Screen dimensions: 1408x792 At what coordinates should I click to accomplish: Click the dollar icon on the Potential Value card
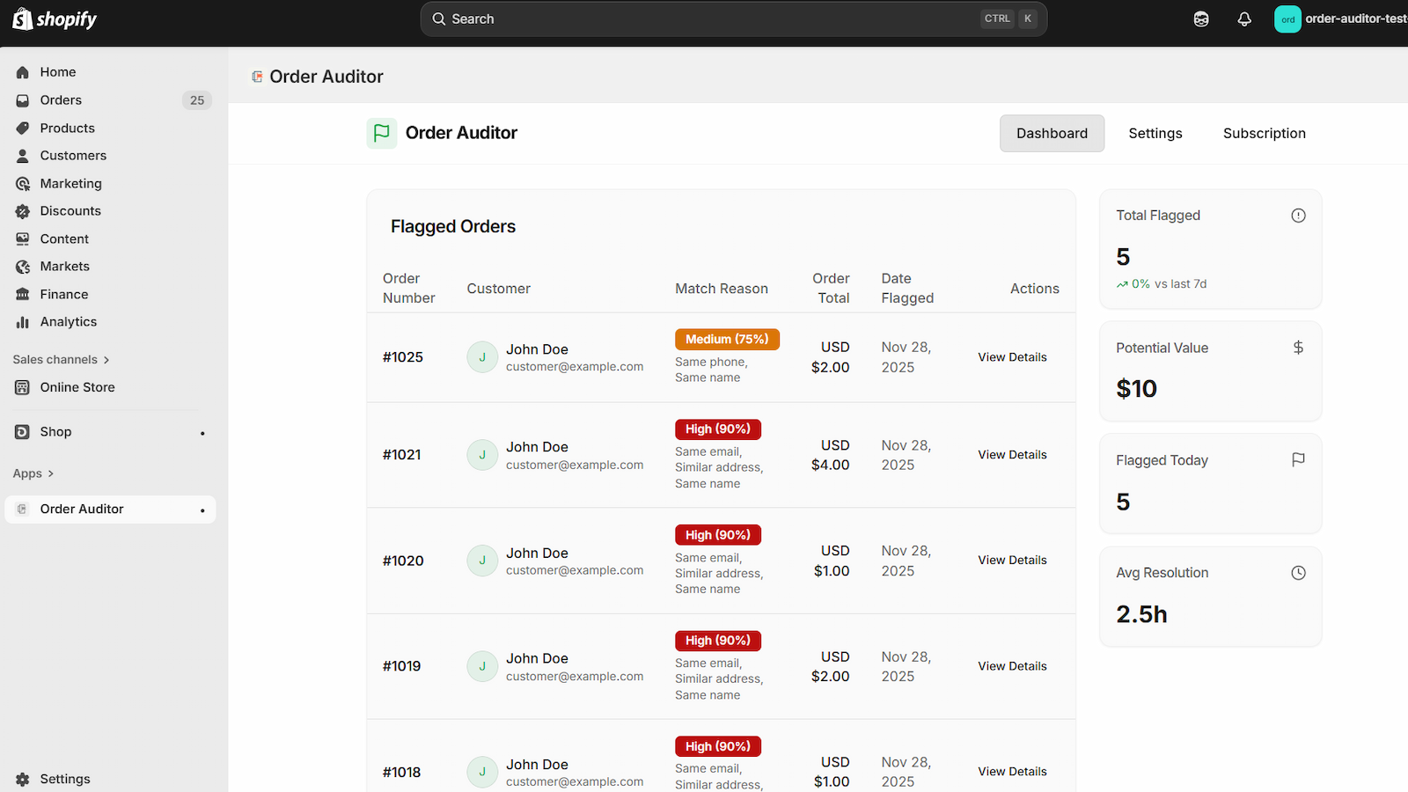[1298, 348]
